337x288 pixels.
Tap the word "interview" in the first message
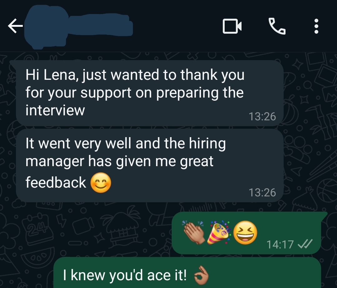pyautogui.click(x=55, y=110)
